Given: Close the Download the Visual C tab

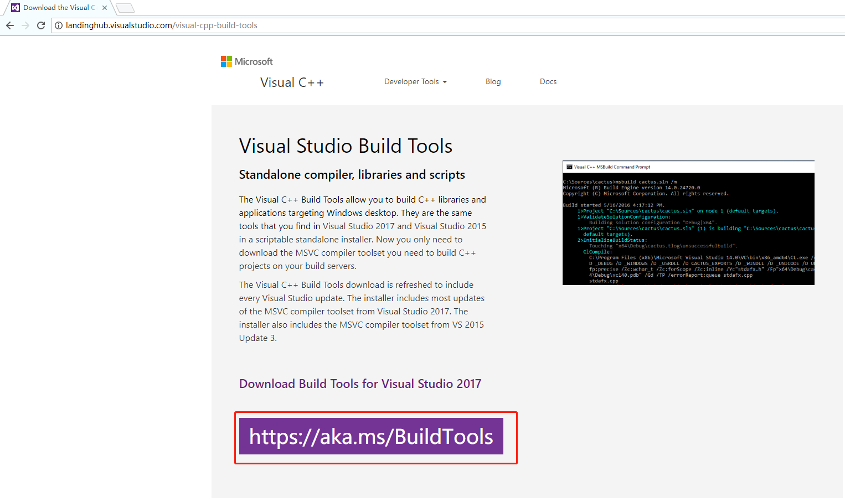Looking at the screenshot, I should pos(105,8).
